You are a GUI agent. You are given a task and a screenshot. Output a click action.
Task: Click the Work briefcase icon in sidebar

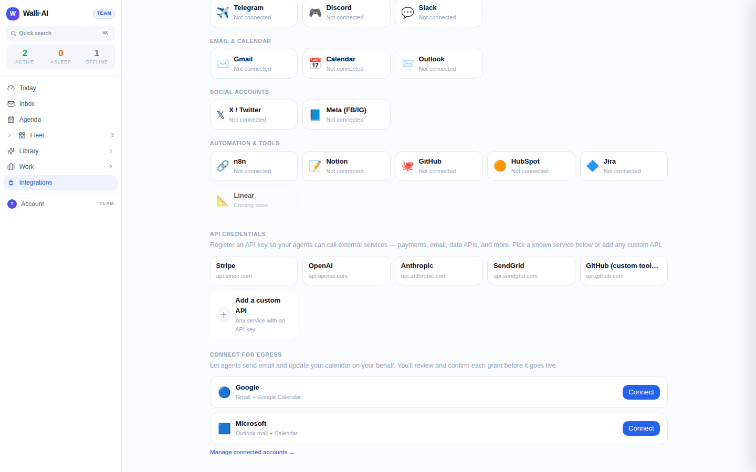tap(11, 167)
